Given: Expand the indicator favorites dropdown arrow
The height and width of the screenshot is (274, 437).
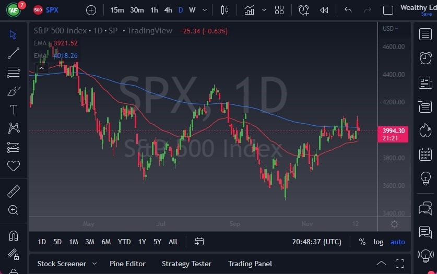Looking at the screenshot, I should 264,10.
